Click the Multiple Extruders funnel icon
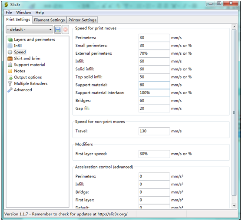Image resolution: width=242 pixels, height=221 pixels. pyautogui.click(x=10, y=84)
